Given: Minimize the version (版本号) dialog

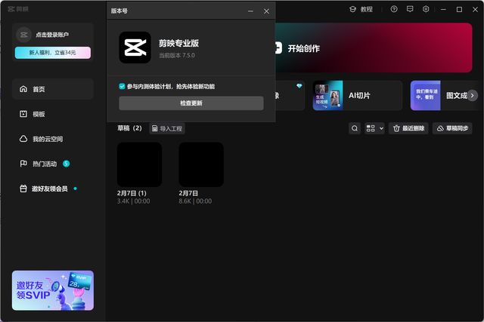Looking at the screenshot, I should (x=250, y=11).
